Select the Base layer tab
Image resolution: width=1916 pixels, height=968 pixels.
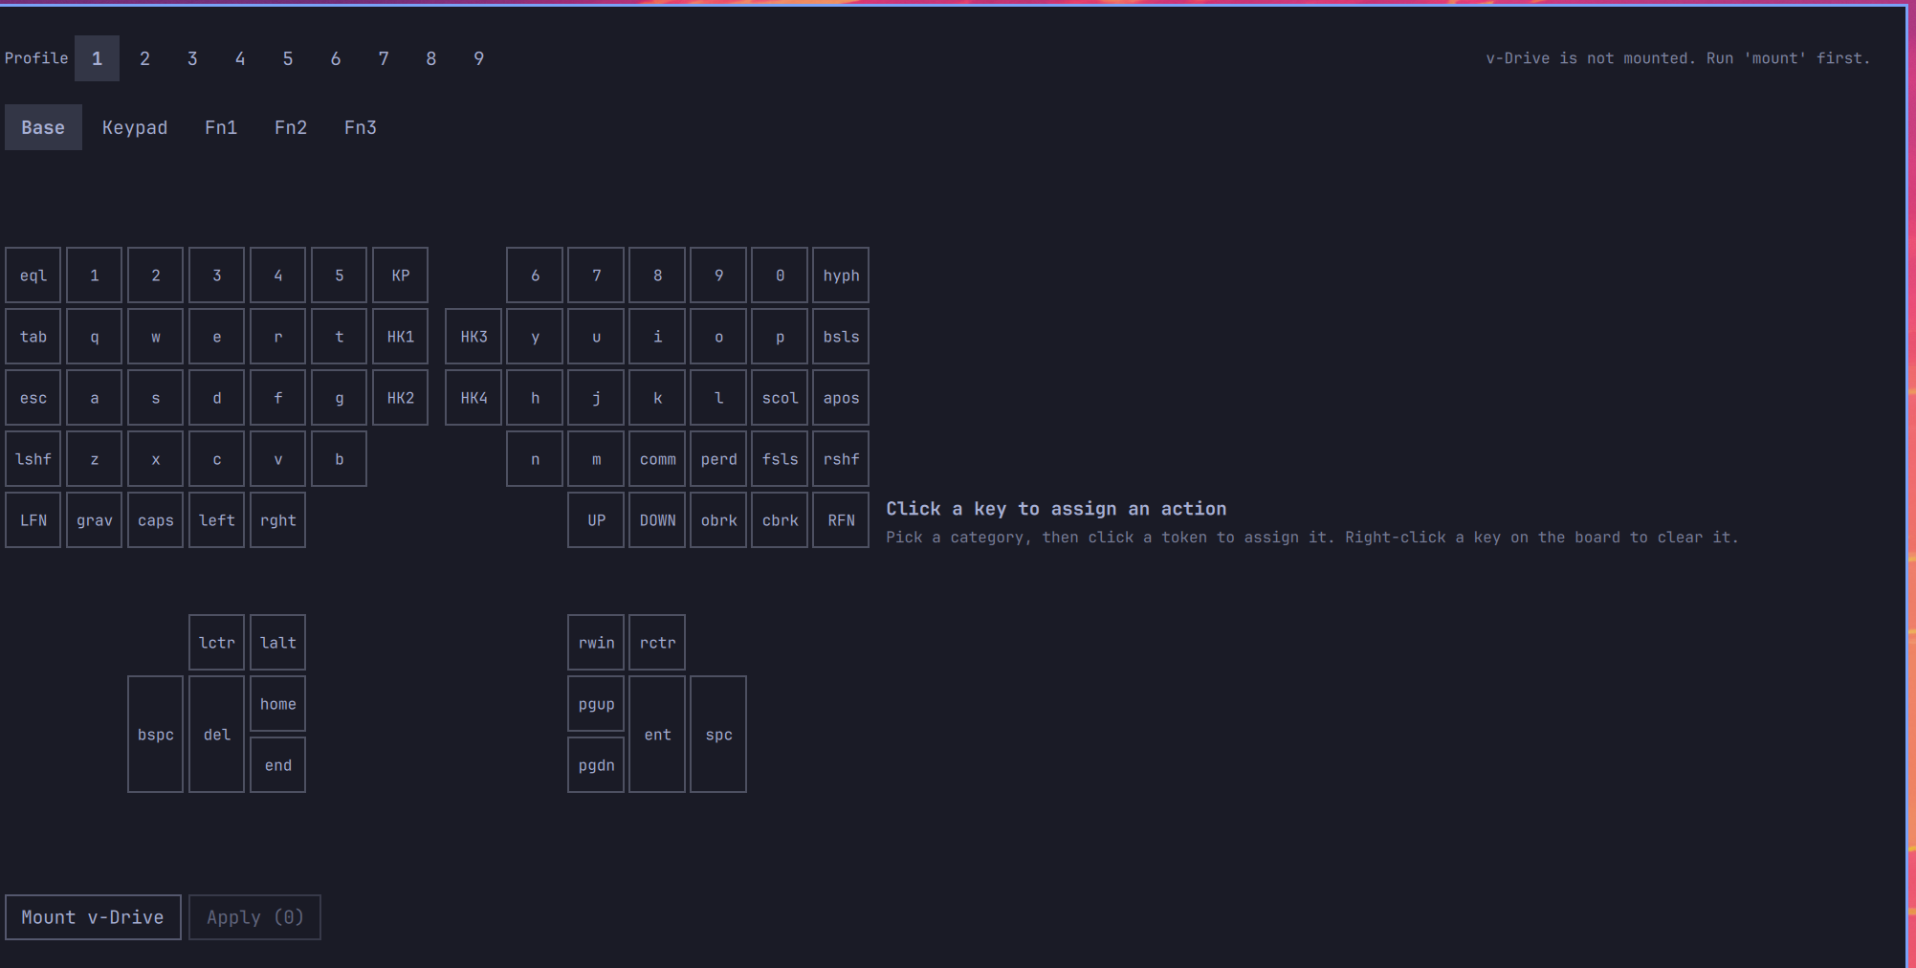(43, 127)
